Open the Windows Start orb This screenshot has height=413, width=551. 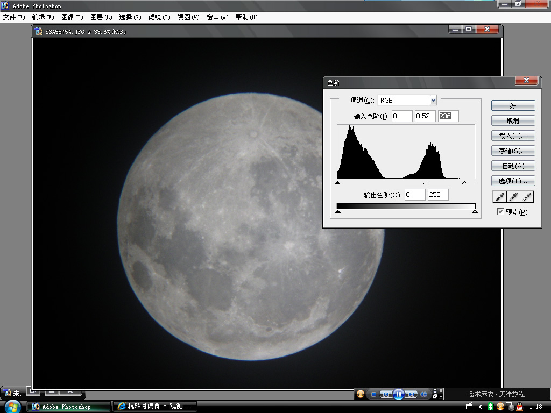coord(13,407)
